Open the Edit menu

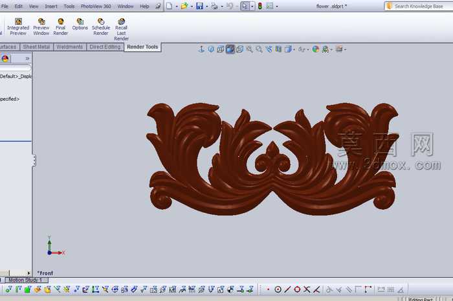[19, 6]
